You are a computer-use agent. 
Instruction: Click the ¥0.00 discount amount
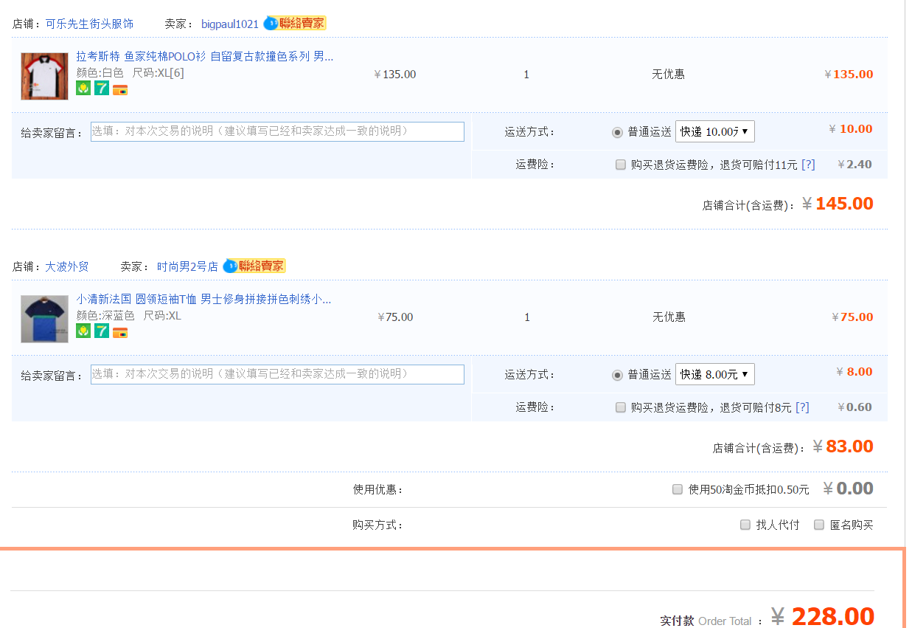point(848,489)
